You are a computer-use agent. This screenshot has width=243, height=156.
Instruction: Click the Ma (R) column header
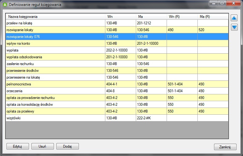[x=213, y=17]
